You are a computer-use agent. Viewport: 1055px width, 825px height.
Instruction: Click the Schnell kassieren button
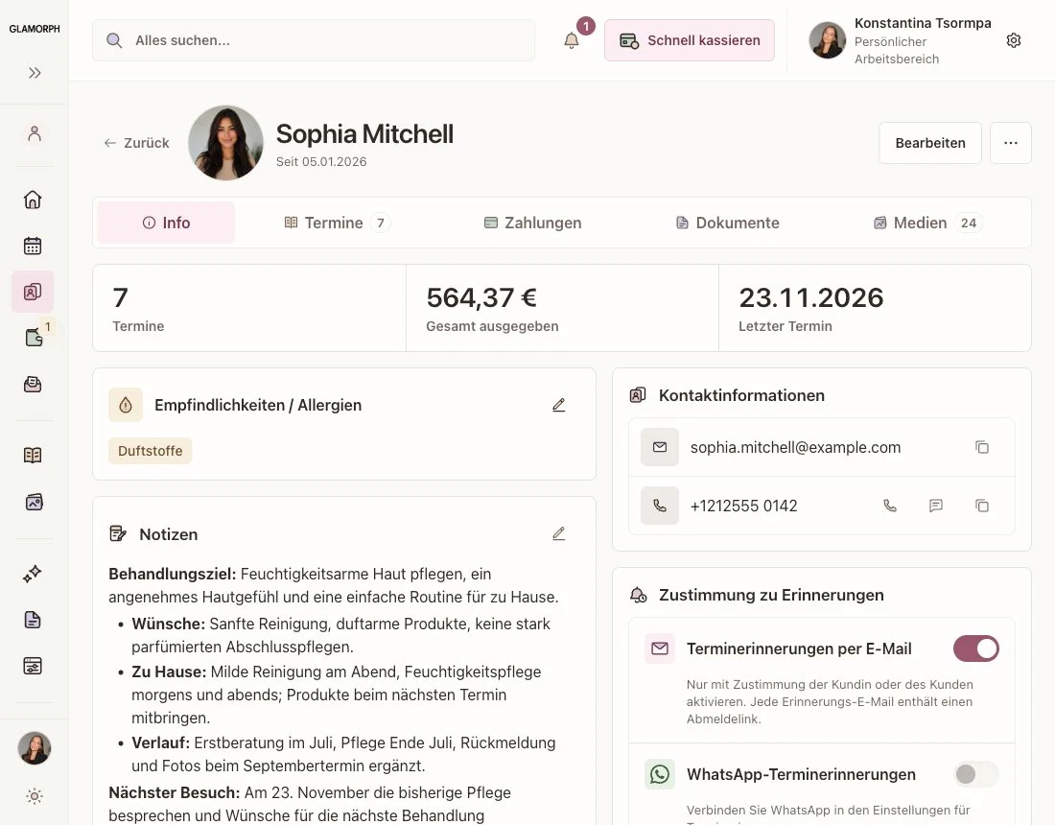tap(689, 40)
